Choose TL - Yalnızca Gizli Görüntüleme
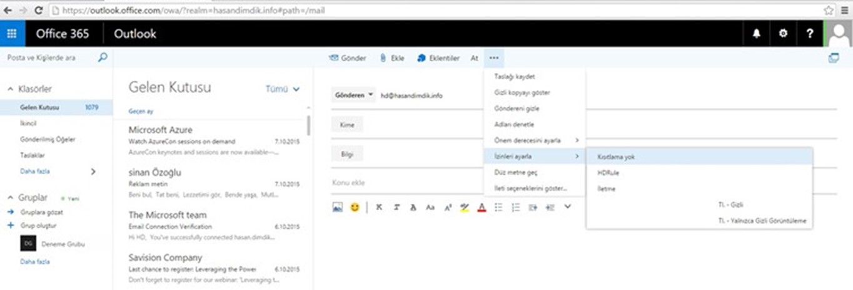The image size is (853, 290). pos(699,220)
